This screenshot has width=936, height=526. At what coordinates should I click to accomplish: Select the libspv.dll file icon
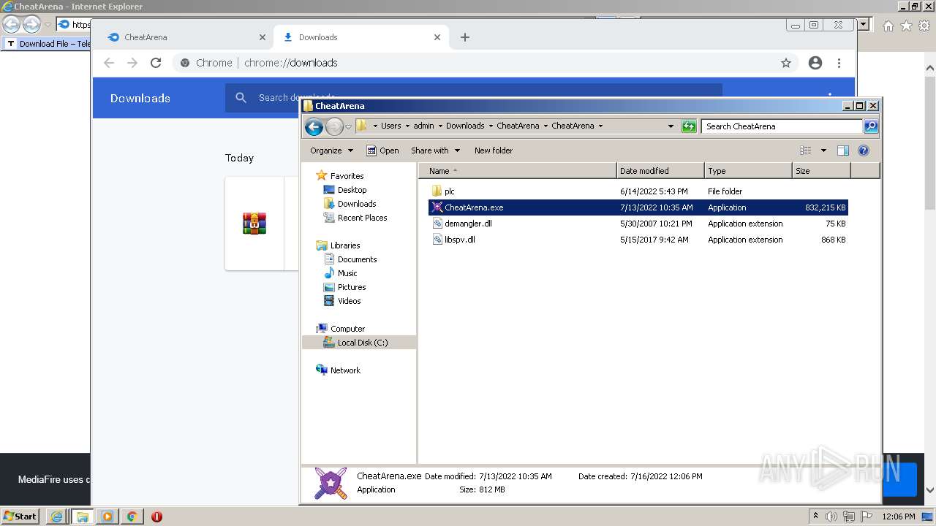437,240
